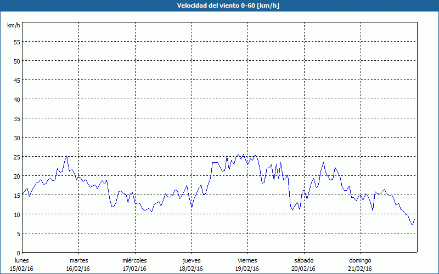Select the 50 tick label on y-axis

pos(16,61)
